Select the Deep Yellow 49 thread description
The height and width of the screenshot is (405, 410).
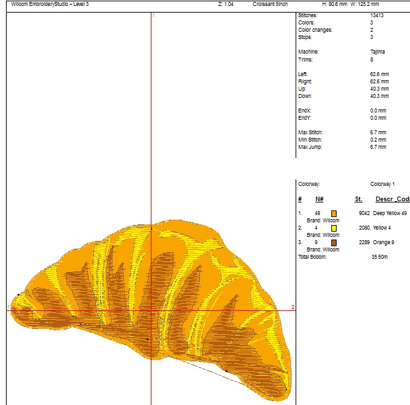pos(390,213)
